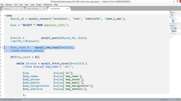Viewport: 181px width, 101px height.
Task: Click the unsaved-changes dot on view_data.php tab
Action: tap(67, 9)
